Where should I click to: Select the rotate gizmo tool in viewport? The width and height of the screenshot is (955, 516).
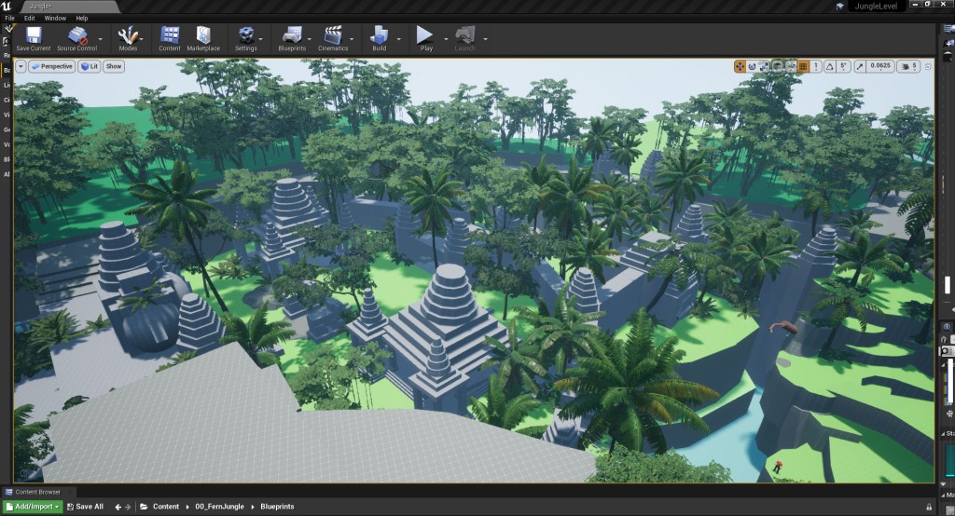click(752, 66)
